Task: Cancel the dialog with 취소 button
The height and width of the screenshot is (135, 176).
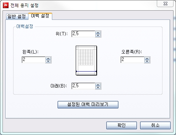Action: 155,125
